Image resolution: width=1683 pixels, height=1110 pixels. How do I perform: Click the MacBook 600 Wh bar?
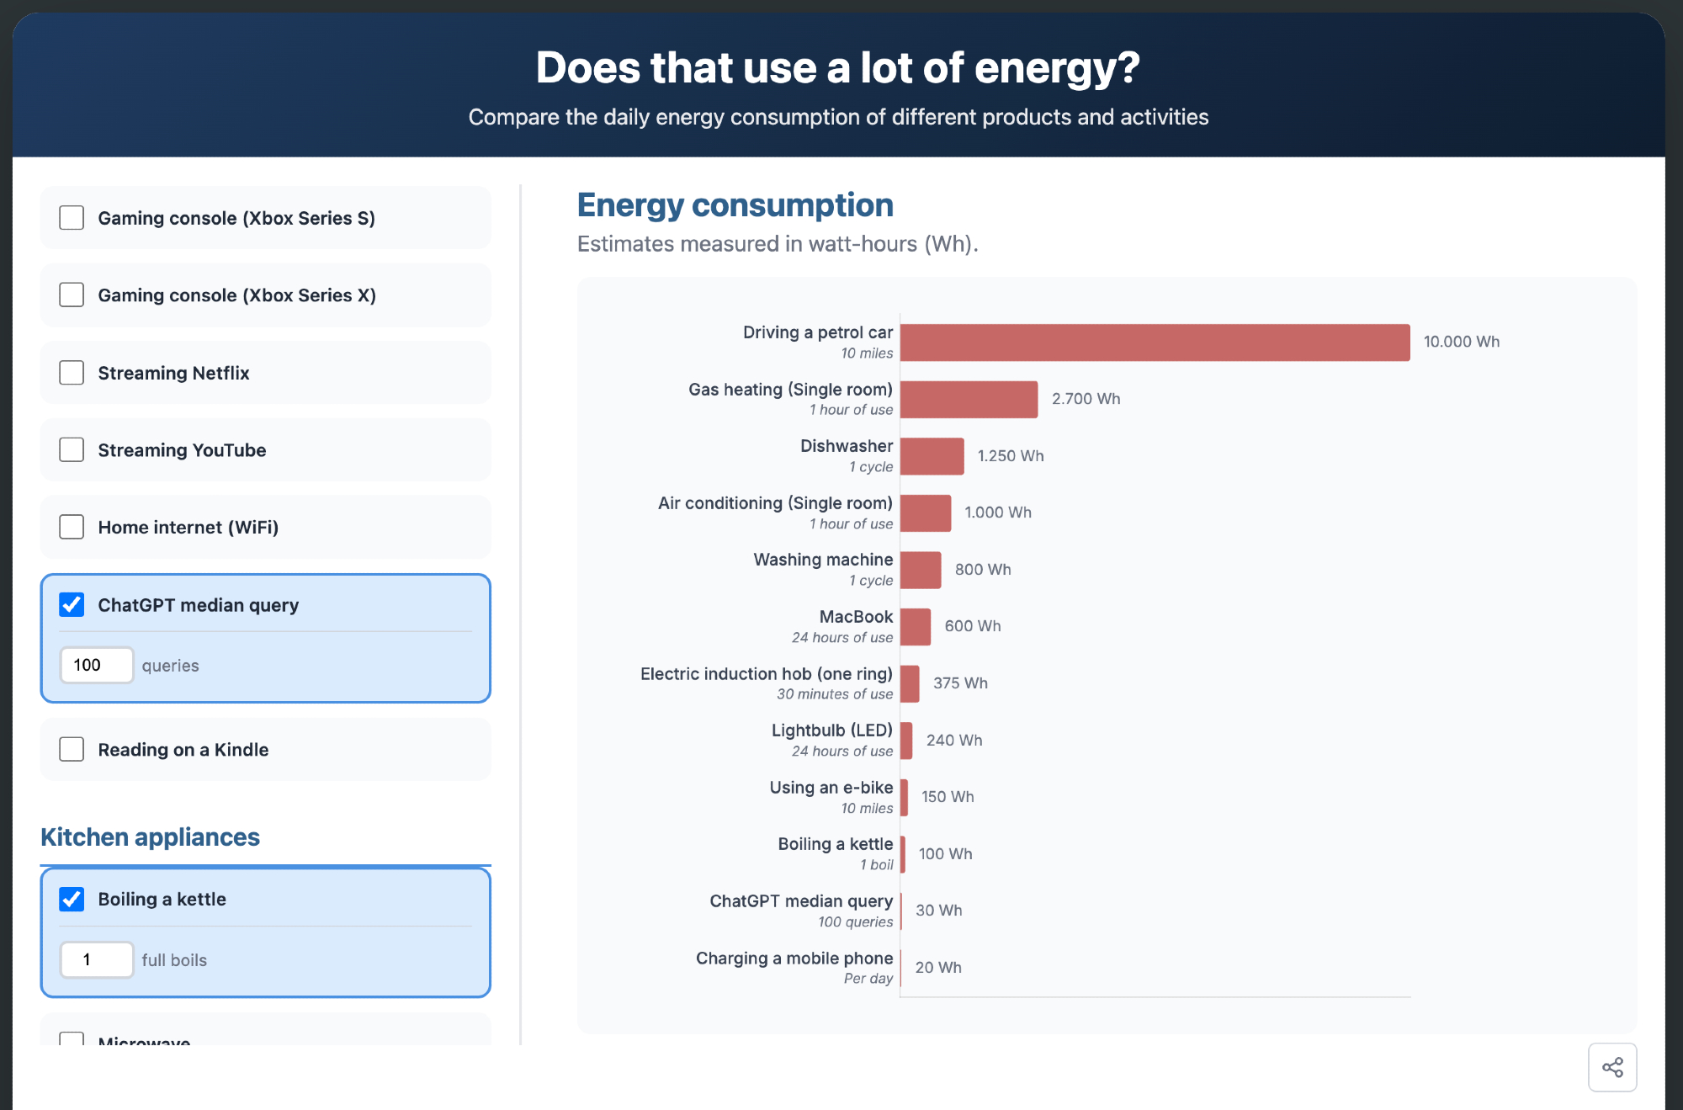click(x=916, y=627)
